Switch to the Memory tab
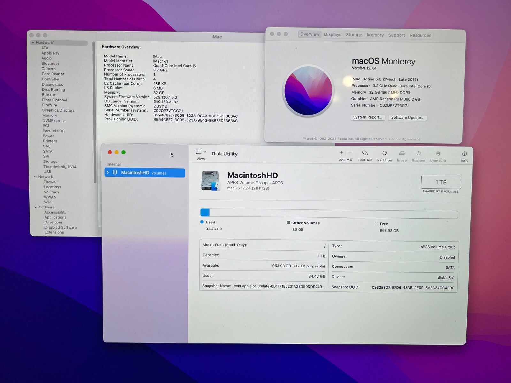The height and width of the screenshot is (383, 511). click(x=375, y=35)
